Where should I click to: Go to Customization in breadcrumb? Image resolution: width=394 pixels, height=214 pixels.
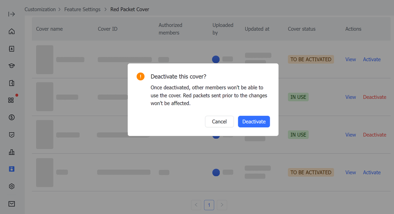pos(40,9)
